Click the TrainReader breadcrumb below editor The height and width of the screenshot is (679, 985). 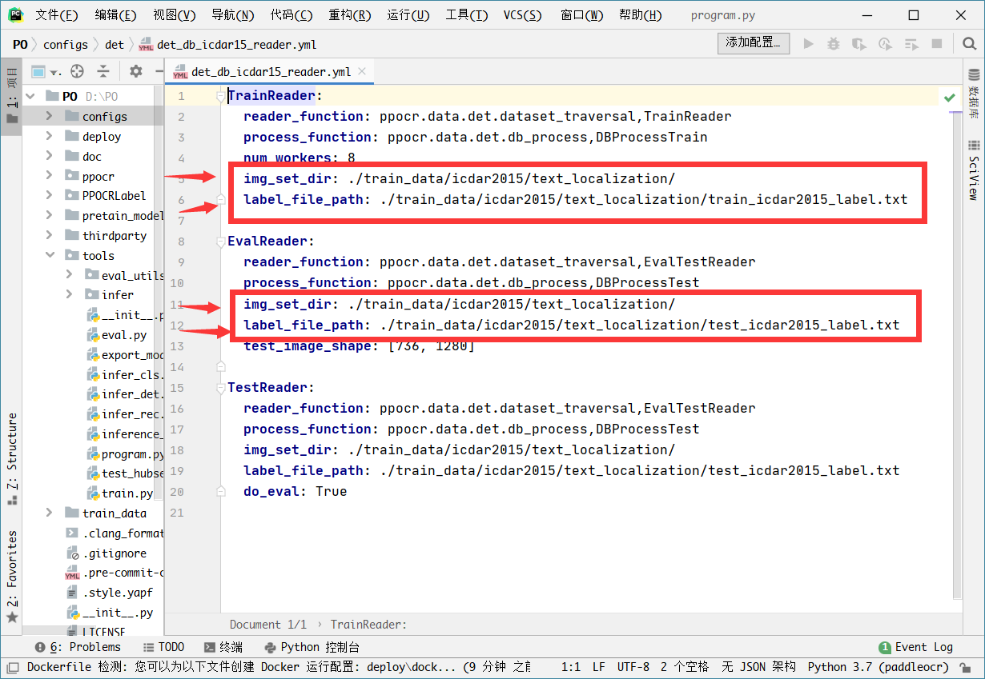click(368, 624)
